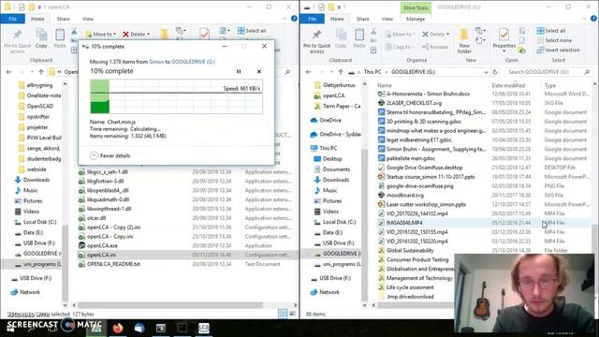This screenshot has width=599, height=337.
Task: Click Pin to Quick access in GOOGLEDRIVE window
Action: point(316,41)
